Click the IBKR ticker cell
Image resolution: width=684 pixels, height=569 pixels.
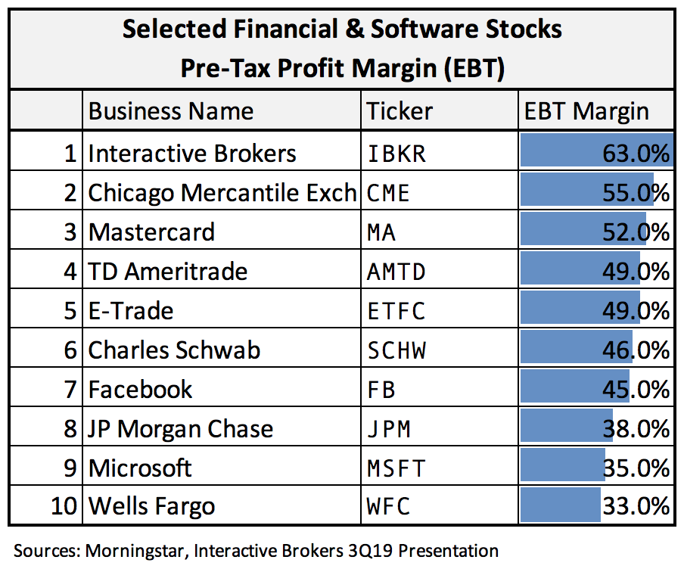click(440, 151)
